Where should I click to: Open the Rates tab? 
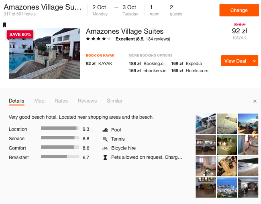tap(61, 101)
